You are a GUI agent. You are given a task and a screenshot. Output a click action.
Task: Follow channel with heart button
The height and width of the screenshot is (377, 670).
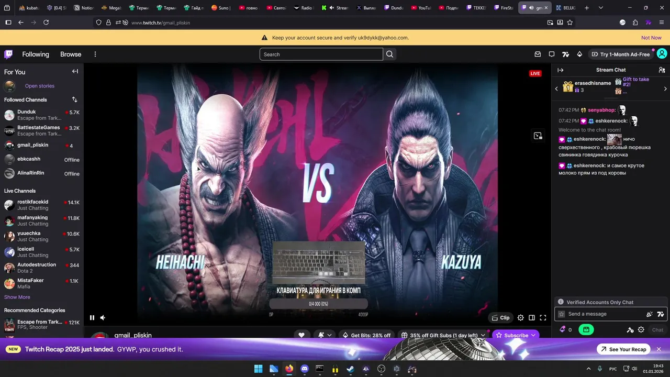pyautogui.click(x=301, y=335)
